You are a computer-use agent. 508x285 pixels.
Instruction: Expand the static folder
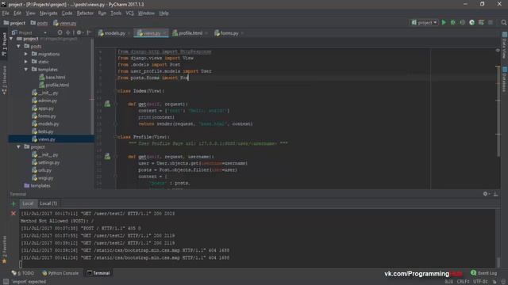[26, 62]
